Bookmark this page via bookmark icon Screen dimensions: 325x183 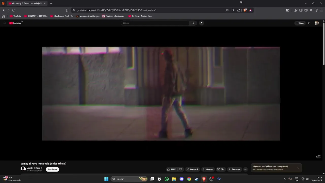coord(67,10)
